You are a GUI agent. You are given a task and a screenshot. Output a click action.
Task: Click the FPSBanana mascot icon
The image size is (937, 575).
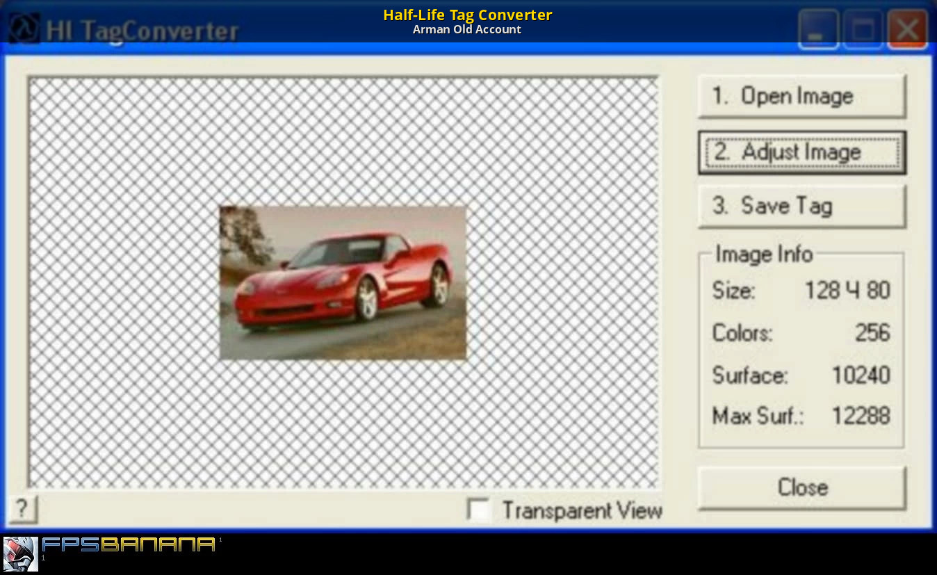pyautogui.click(x=21, y=554)
